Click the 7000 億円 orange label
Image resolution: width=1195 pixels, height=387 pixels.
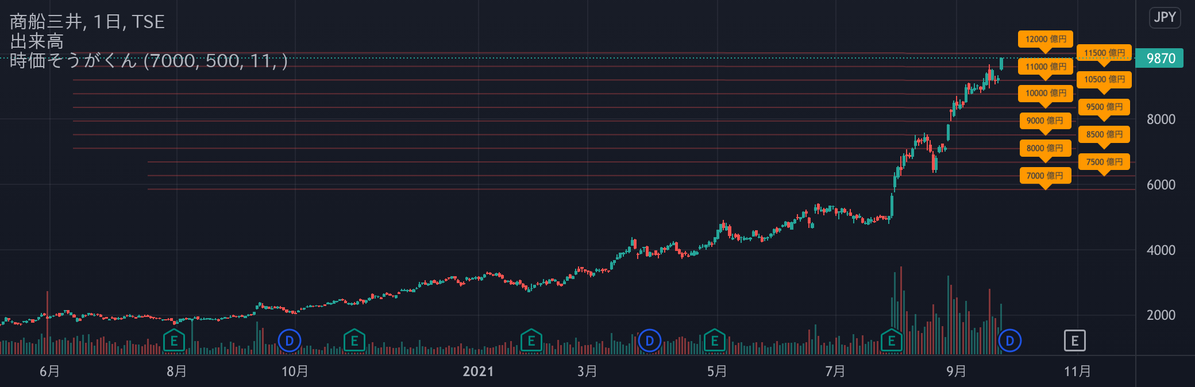pyautogui.click(x=1046, y=176)
